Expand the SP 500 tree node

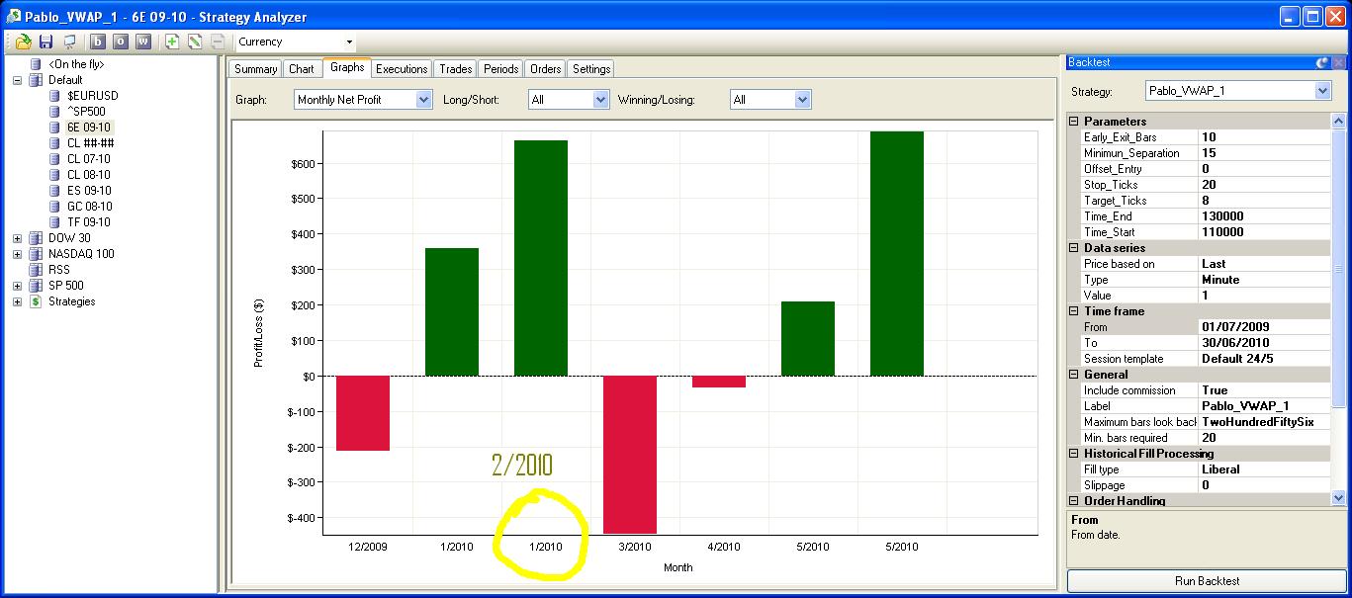pos(17,286)
